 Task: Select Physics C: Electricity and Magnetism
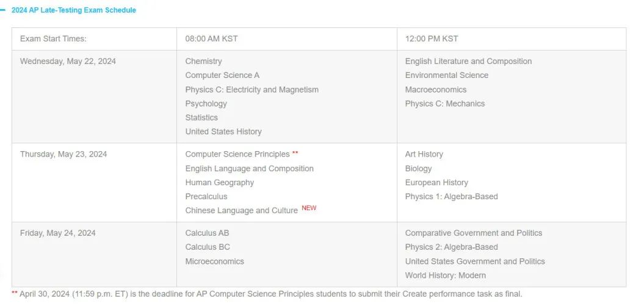point(252,90)
